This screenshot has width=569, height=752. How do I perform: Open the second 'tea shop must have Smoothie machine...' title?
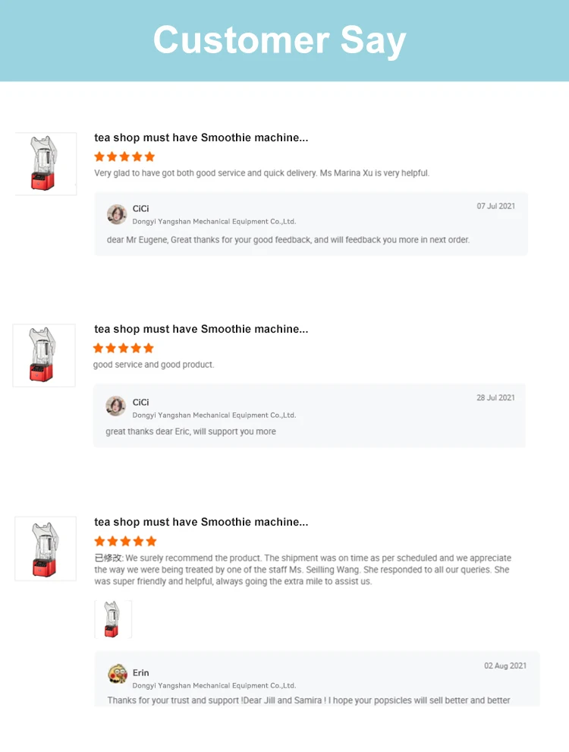[201, 329]
